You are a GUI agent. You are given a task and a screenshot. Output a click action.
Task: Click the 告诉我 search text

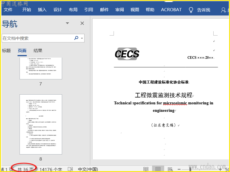pos(204,10)
